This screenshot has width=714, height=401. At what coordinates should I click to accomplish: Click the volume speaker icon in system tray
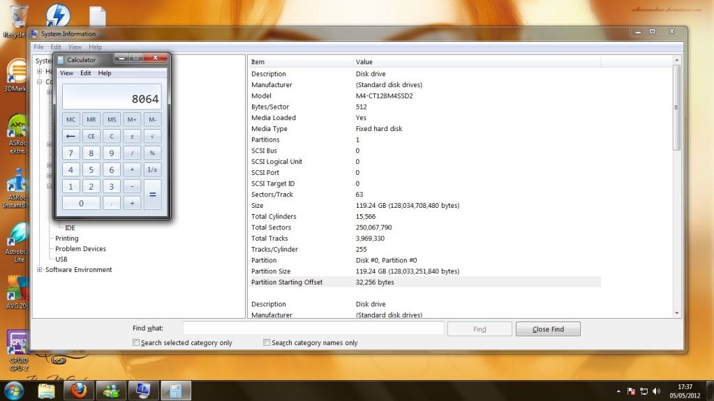657,391
